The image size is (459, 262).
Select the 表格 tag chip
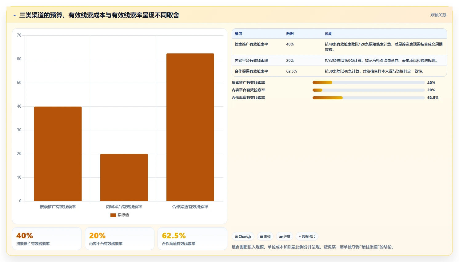coord(265,236)
